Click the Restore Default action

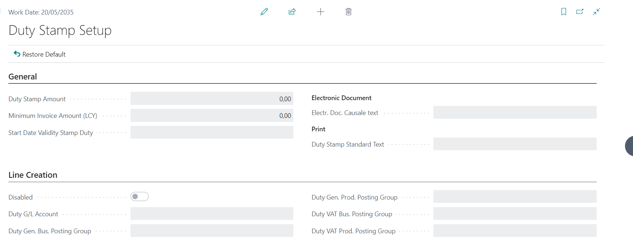pos(40,54)
